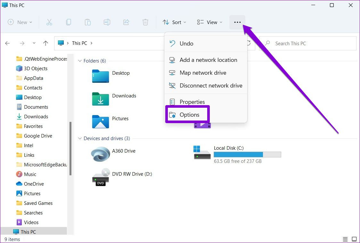Click the Rename icon in the toolbar

[x=107, y=22]
